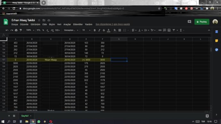Select the paint format tool
This screenshot has width=221, height=124.
(21, 30)
